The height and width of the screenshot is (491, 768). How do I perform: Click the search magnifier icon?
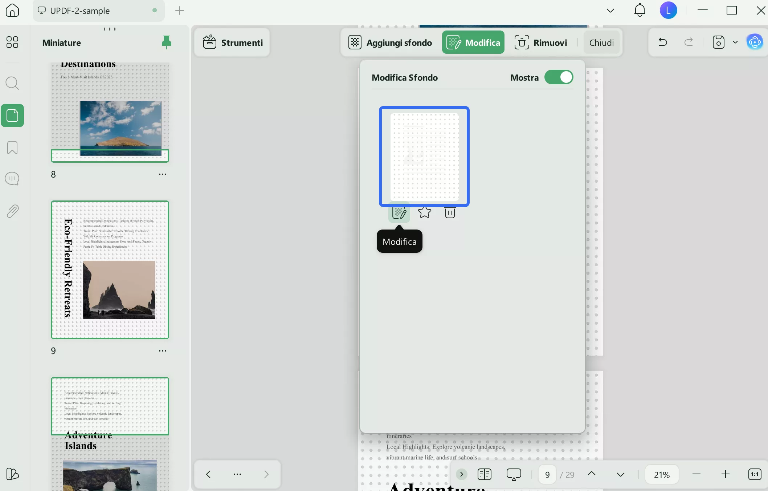(x=12, y=83)
